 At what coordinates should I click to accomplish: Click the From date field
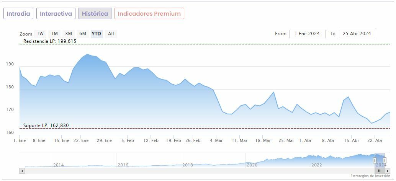point(307,34)
